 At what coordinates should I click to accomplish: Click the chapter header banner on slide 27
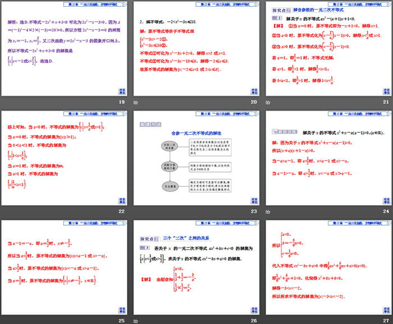(360, 223)
